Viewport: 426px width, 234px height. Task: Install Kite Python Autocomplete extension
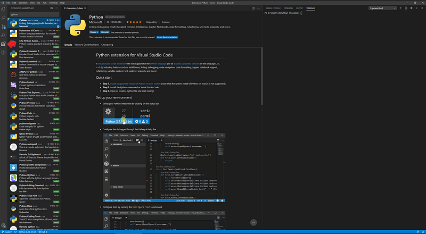pos(56,47)
